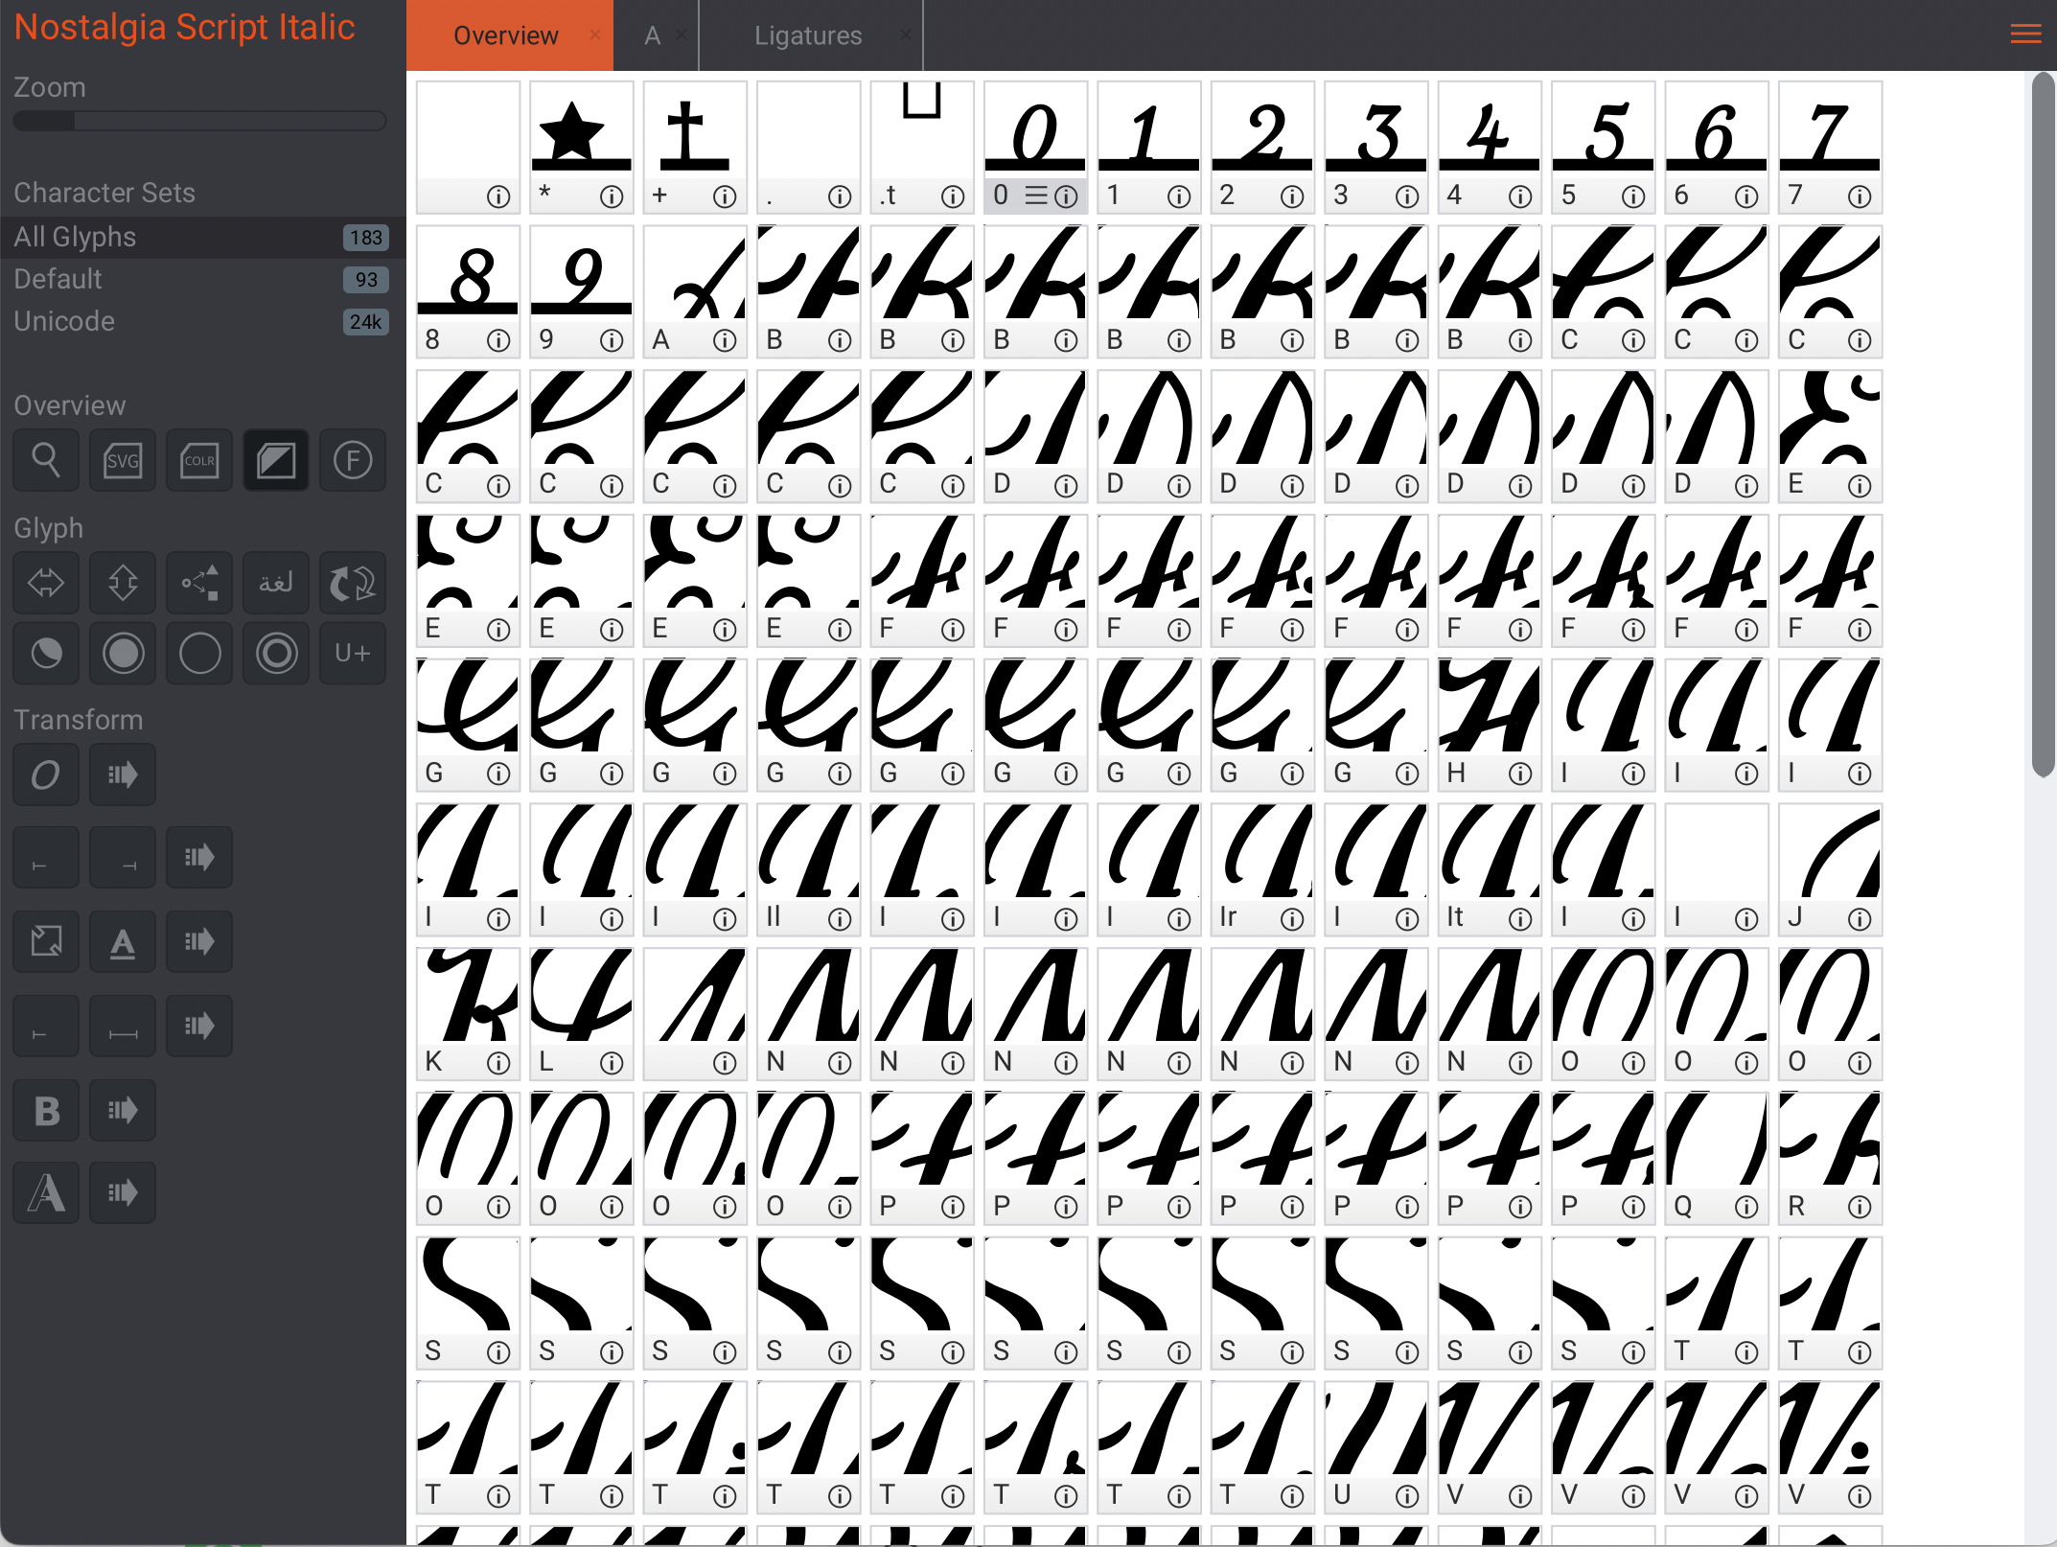Image resolution: width=2057 pixels, height=1547 pixels.
Task: Select the .t glyph cell
Action: click(922, 147)
